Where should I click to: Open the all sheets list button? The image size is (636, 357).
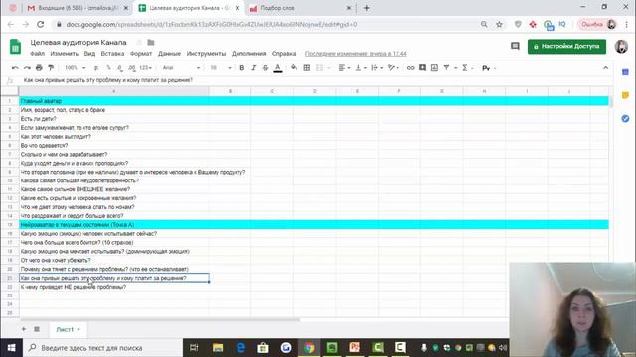coord(37,329)
